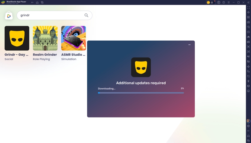Click the rotate screen sidebar icon
Image resolution: width=251 pixels, height=143 pixels.
[248, 76]
